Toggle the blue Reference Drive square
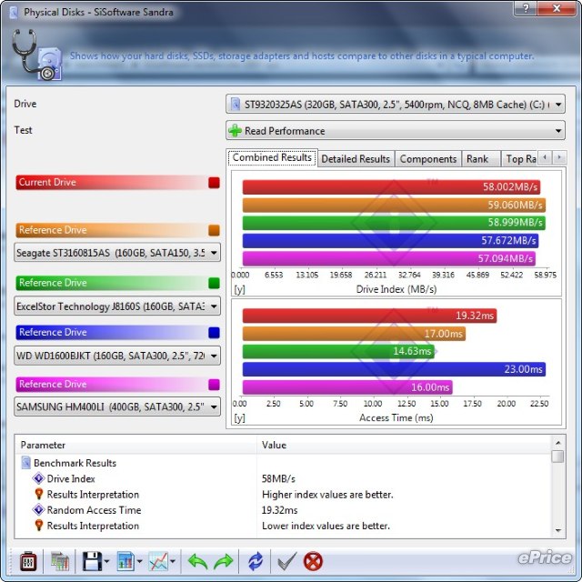This screenshot has height=582, width=582. tap(214, 333)
